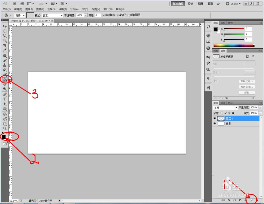
Task: Toggle lock transparent pixels
Action: [222, 113]
